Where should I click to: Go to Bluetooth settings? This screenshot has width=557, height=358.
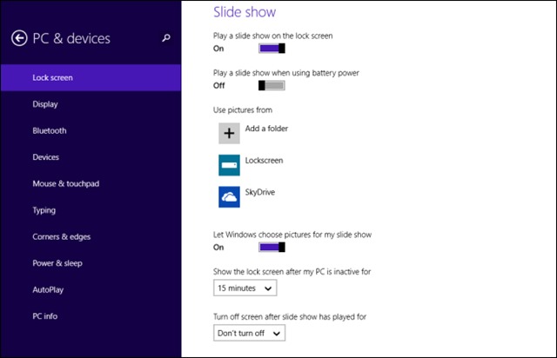point(50,131)
